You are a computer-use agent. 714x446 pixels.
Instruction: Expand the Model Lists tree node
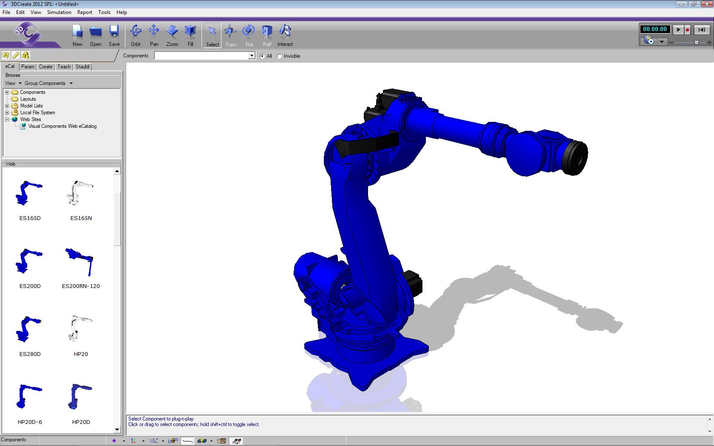point(7,106)
